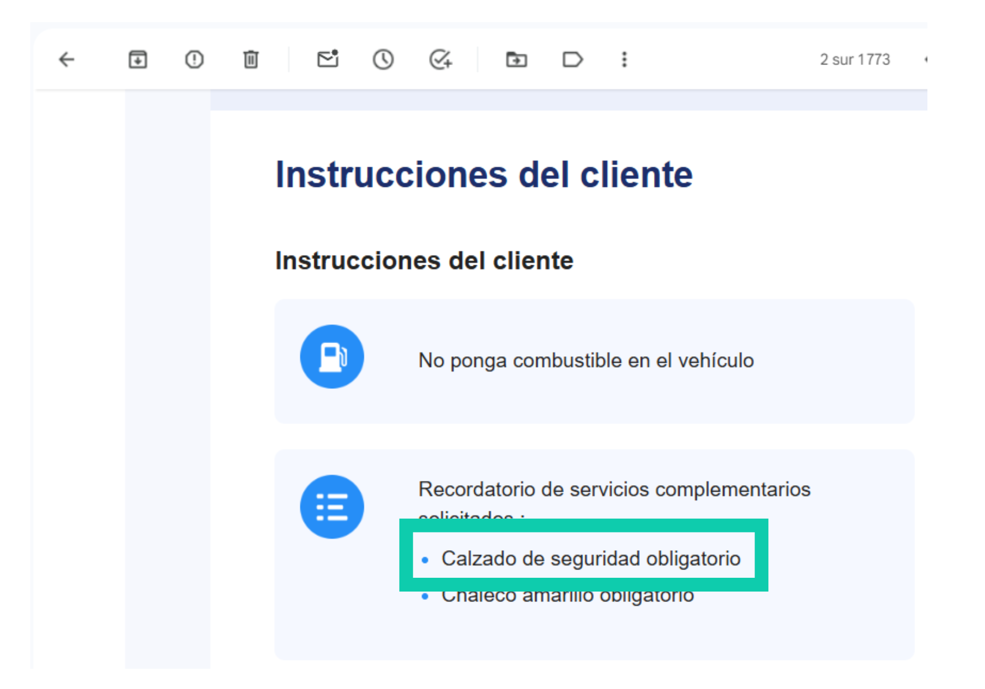The height and width of the screenshot is (689, 985).
Task: Click 'No ponga combustible en el vehículo' text
Action: 586,361
